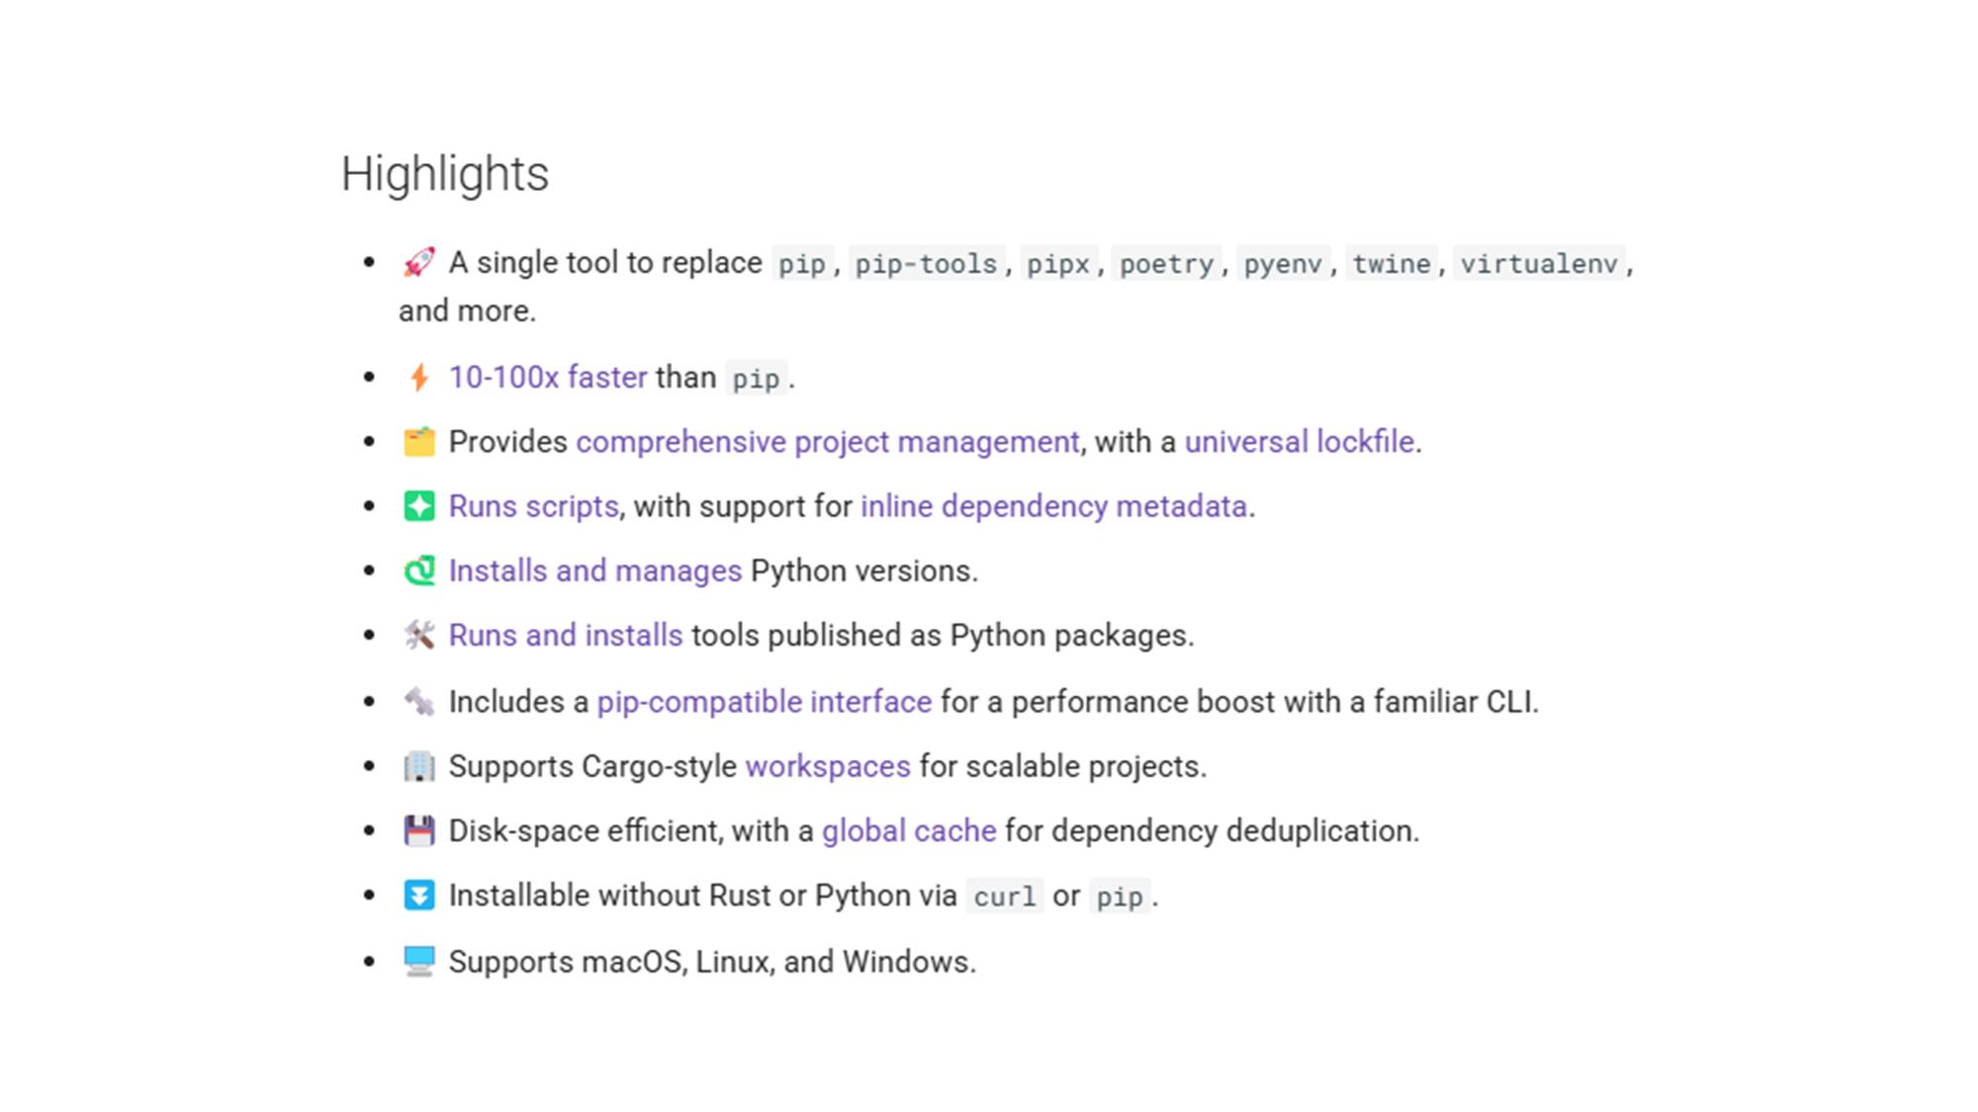Screen dimensions: 1978x1112
Task: Click the yellow file folder icon
Action: pyautogui.click(x=419, y=442)
